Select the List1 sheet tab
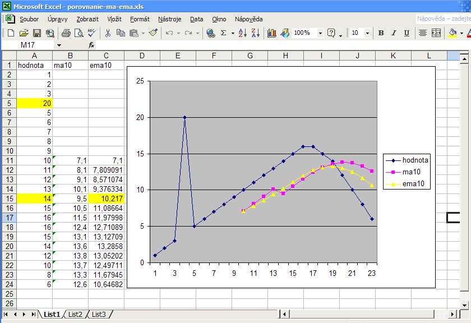 [x=52, y=314]
